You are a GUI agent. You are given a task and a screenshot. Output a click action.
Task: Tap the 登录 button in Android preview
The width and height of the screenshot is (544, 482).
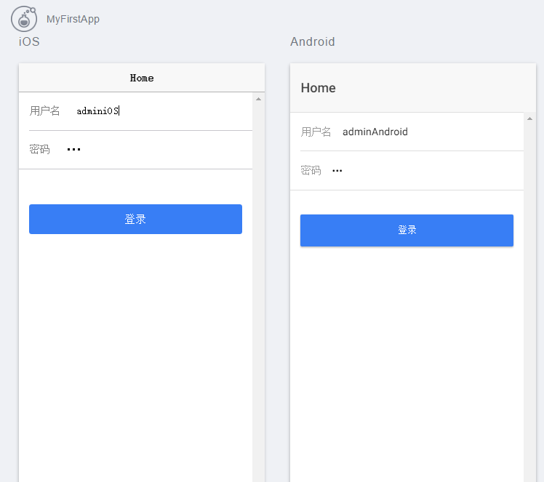407,230
